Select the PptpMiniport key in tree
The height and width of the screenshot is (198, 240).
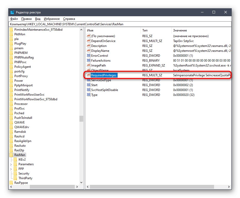click(23, 85)
